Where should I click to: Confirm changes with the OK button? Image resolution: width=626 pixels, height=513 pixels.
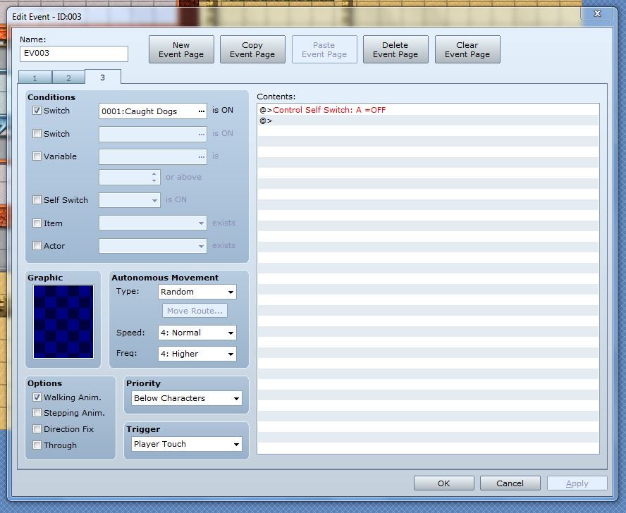(443, 483)
